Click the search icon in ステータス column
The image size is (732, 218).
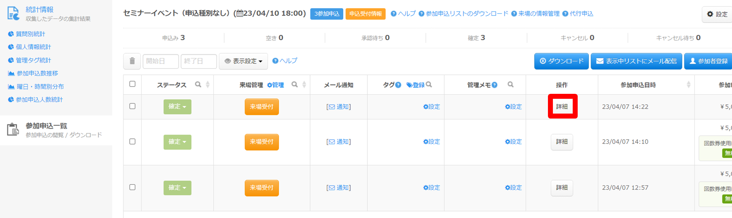coord(198,85)
